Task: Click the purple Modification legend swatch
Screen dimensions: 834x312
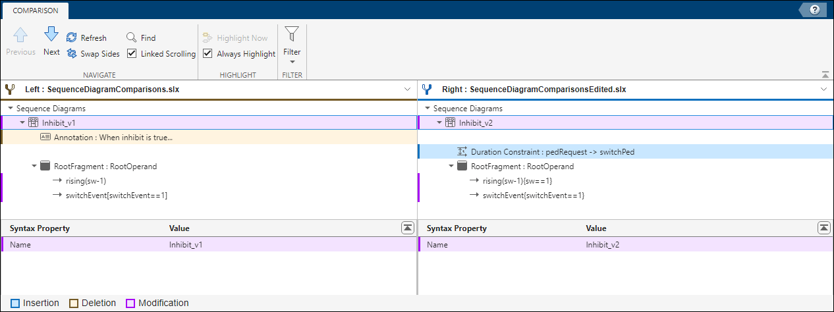Action: pyautogui.click(x=130, y=303)
